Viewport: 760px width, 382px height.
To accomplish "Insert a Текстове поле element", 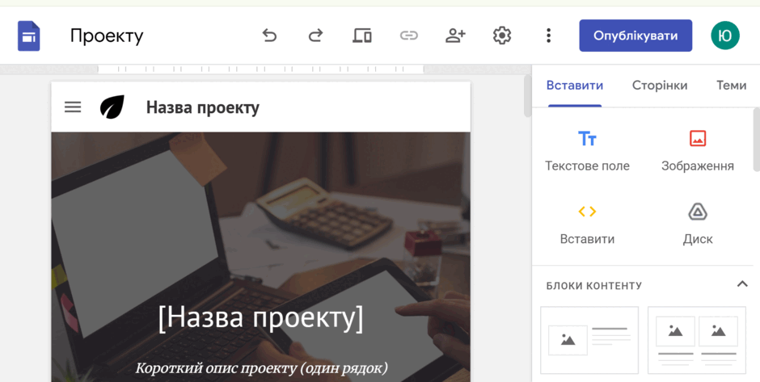I will pyautogui.click(x=588, y=150).
